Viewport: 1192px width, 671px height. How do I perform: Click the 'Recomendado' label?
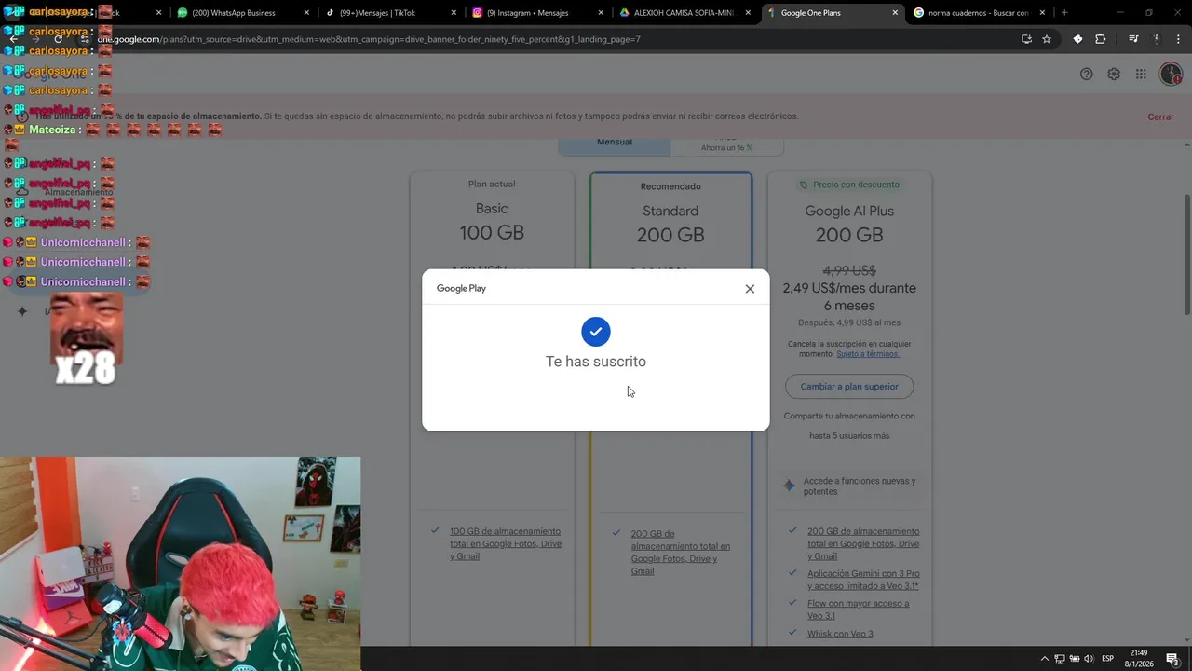click(670, 186)
